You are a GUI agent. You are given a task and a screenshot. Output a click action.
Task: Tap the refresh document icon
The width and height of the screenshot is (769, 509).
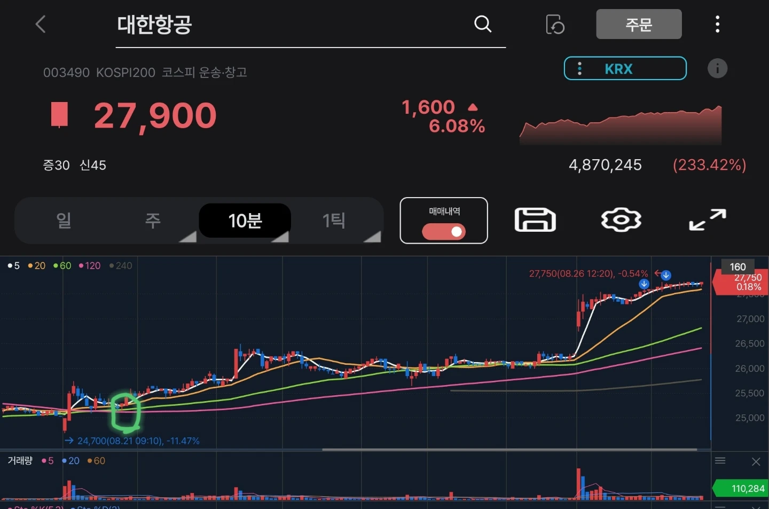tap(555, 25)
